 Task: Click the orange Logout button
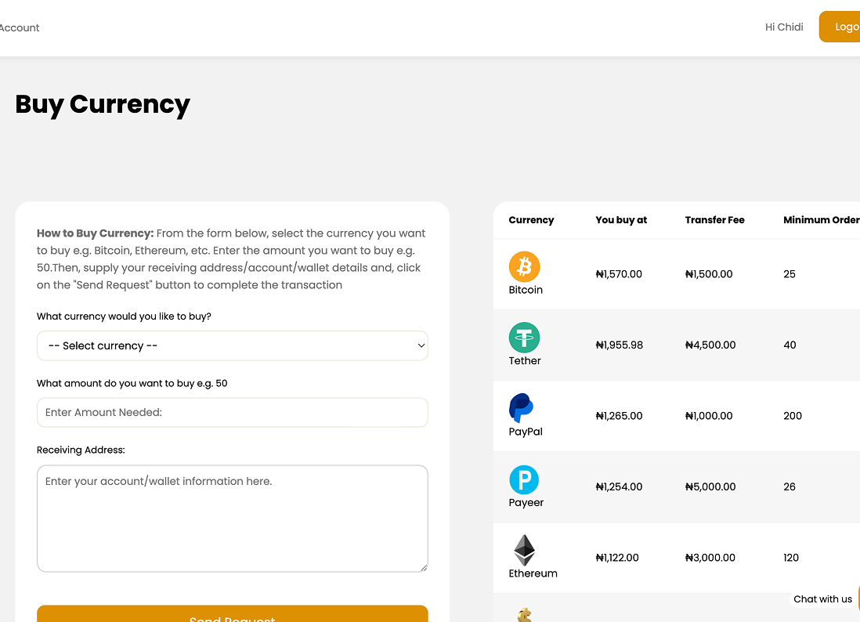[x=840, y=27]
